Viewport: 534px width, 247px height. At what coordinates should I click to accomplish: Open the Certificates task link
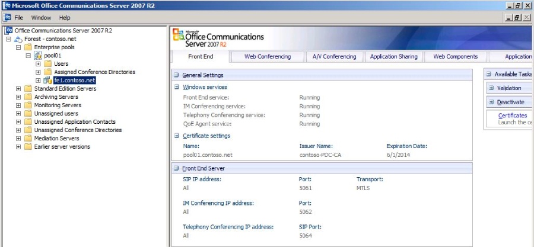pos(513,116)
